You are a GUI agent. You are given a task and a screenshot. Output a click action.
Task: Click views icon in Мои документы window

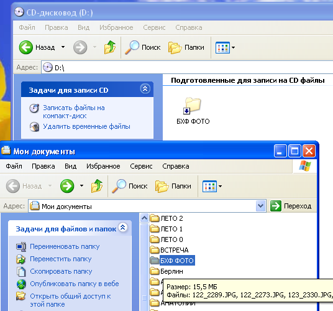coord(209,186)
